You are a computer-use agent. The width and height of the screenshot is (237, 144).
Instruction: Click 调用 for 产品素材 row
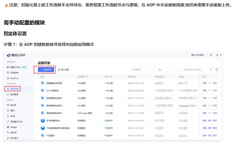210,135
